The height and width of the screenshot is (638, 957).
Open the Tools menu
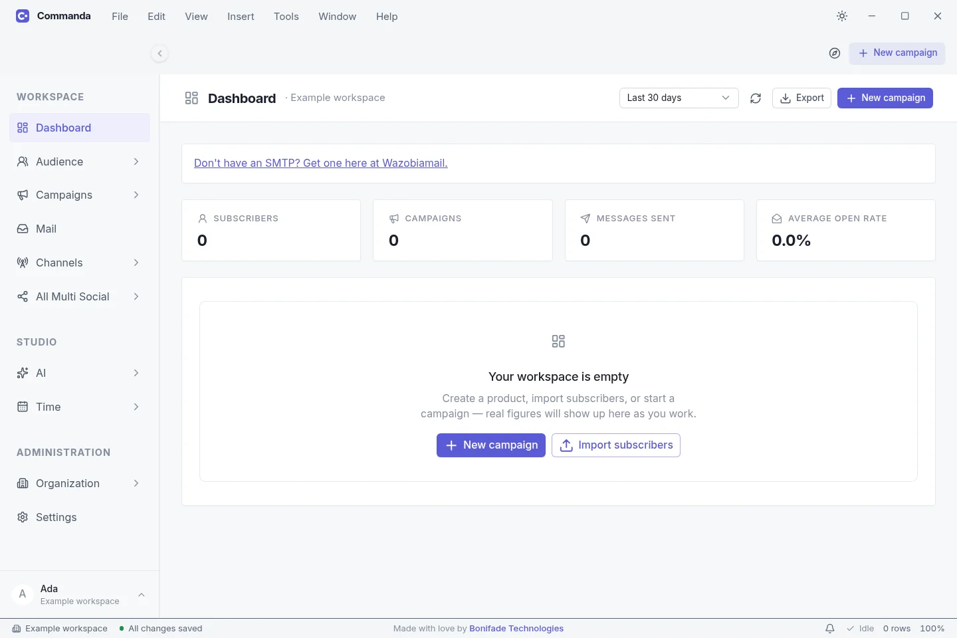(x=286, y=17)
